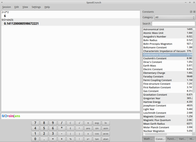Click the tan keypad button

point(97,139)
